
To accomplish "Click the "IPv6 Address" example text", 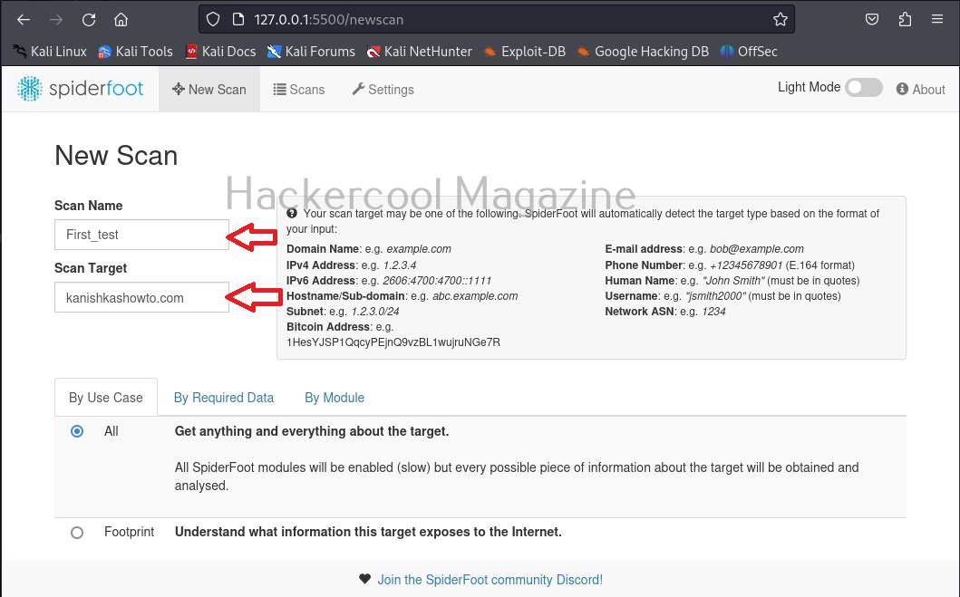I will coord(437,281).
